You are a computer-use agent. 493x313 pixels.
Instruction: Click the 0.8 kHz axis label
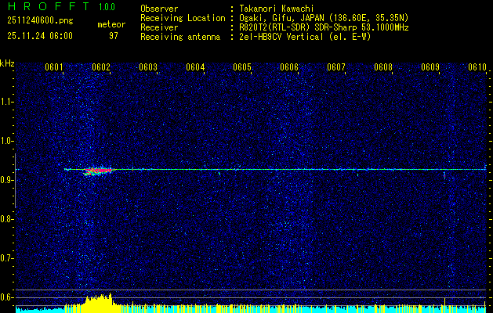pos(6,219)
